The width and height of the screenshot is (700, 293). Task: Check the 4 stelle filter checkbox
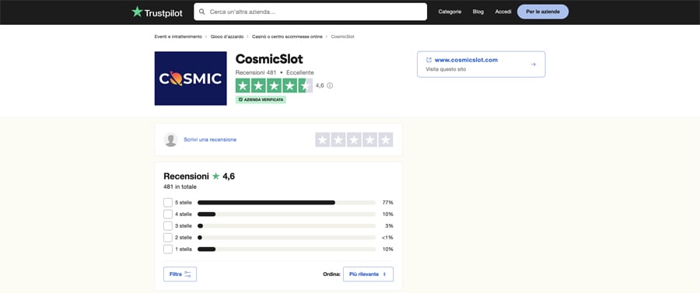[x=168, y=214]
